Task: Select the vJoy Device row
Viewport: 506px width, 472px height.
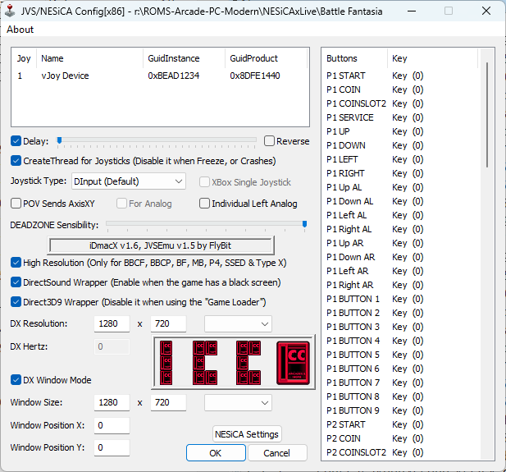Action: 160,76
